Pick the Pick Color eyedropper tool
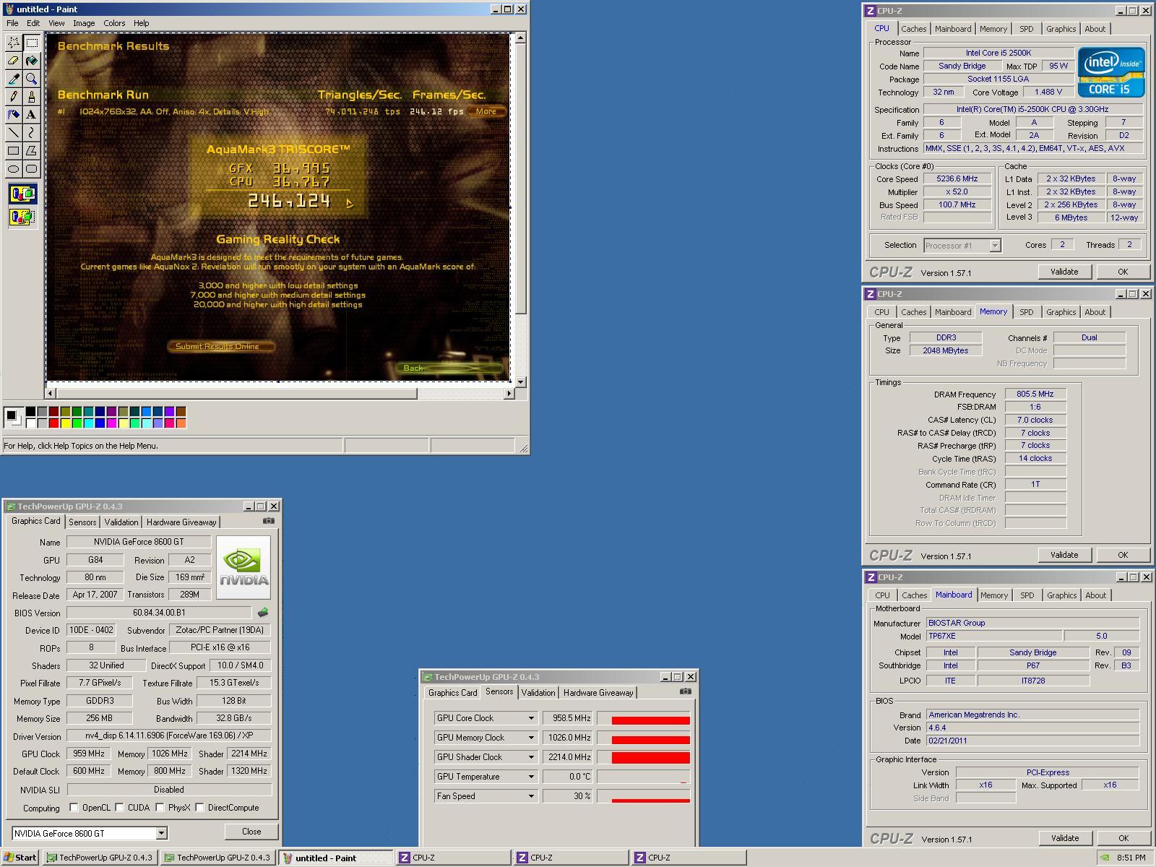1156x867 pixels. 13,79
